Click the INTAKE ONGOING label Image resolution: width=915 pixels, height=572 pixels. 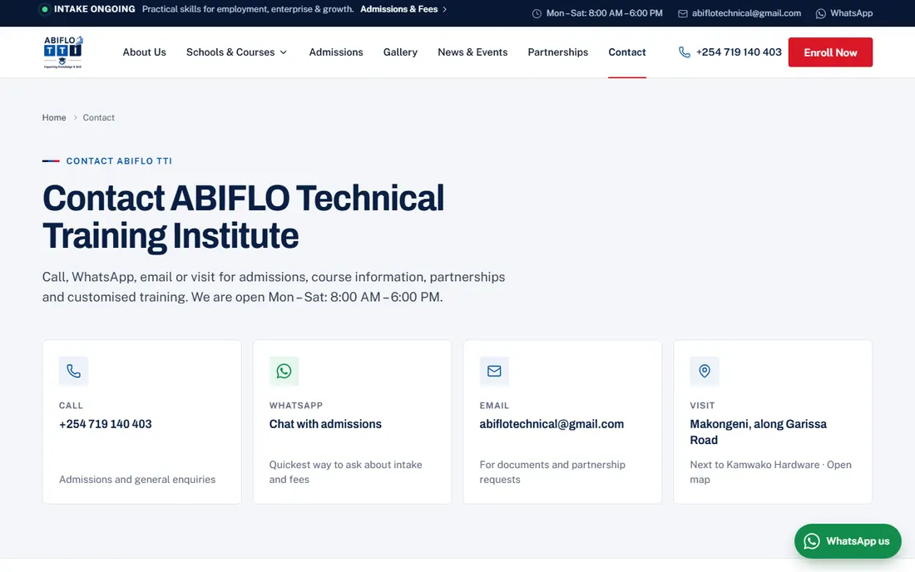[95, 9]
